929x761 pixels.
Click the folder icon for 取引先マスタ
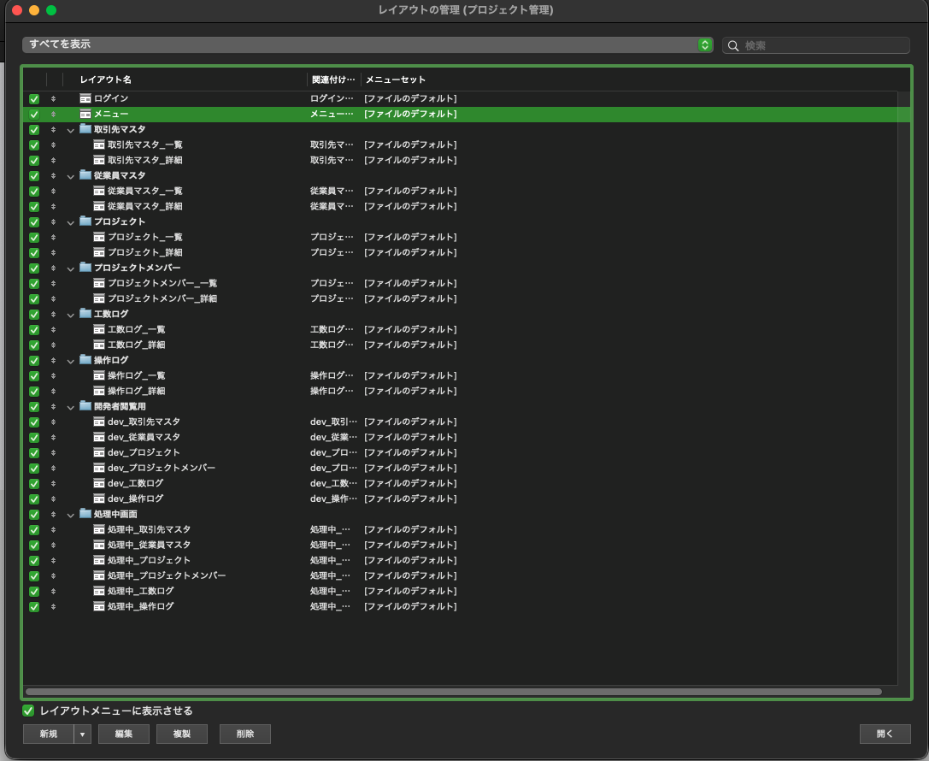pyautogui.click(x=85, y=128)
